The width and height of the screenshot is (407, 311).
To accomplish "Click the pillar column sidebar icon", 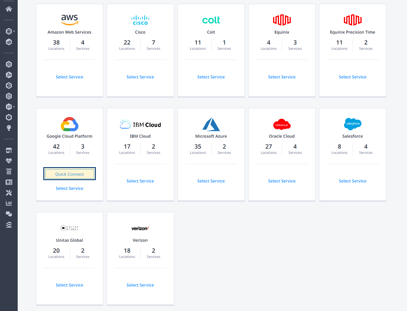I will [9, 172].
